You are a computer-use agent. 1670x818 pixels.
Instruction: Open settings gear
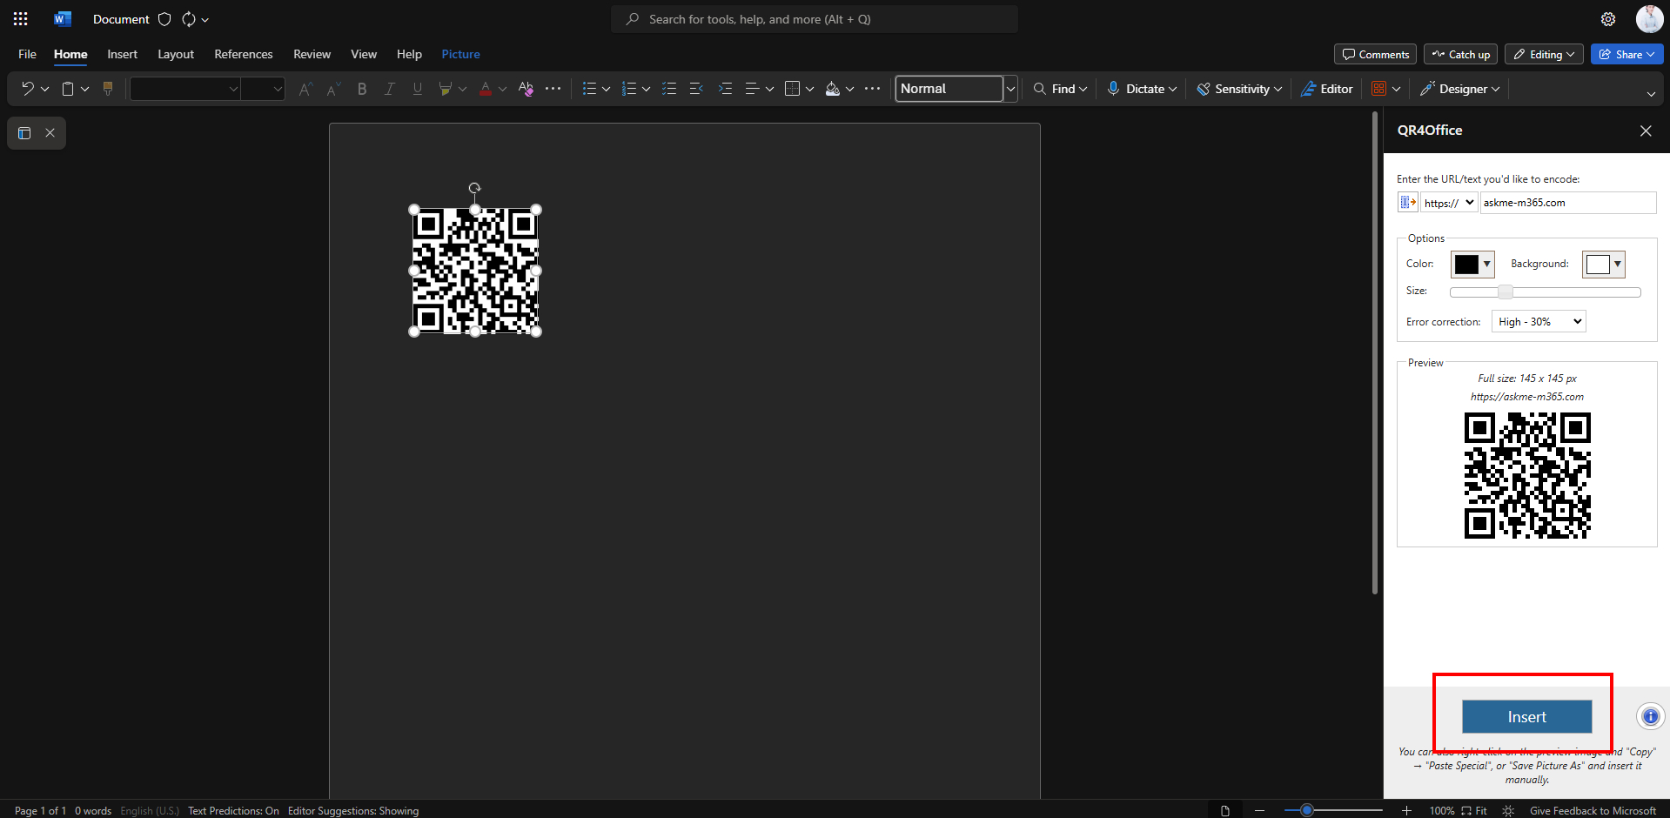(1608, 19)
